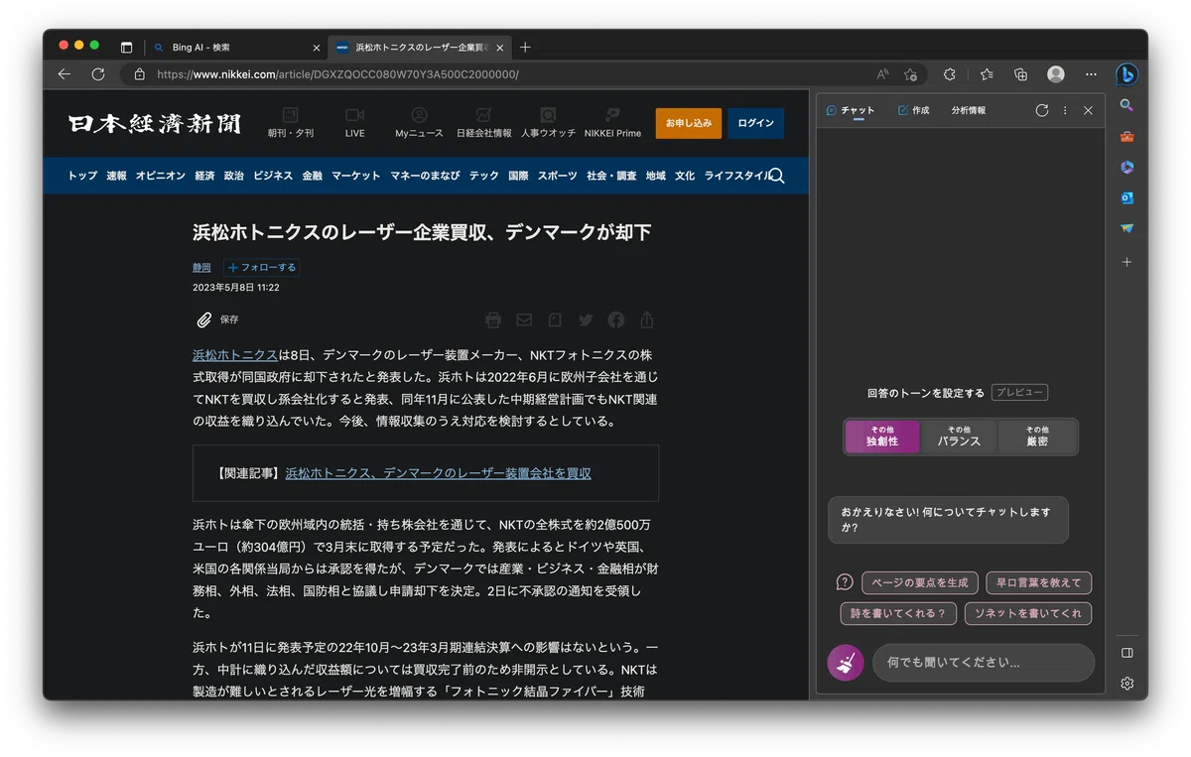
Task: Go back to the previous page
Action: click(x=65, y=74)
